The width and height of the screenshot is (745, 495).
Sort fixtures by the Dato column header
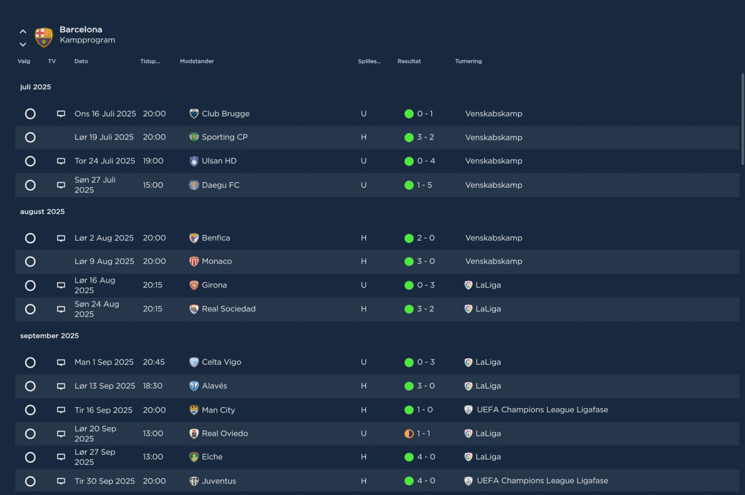point(81,61)
